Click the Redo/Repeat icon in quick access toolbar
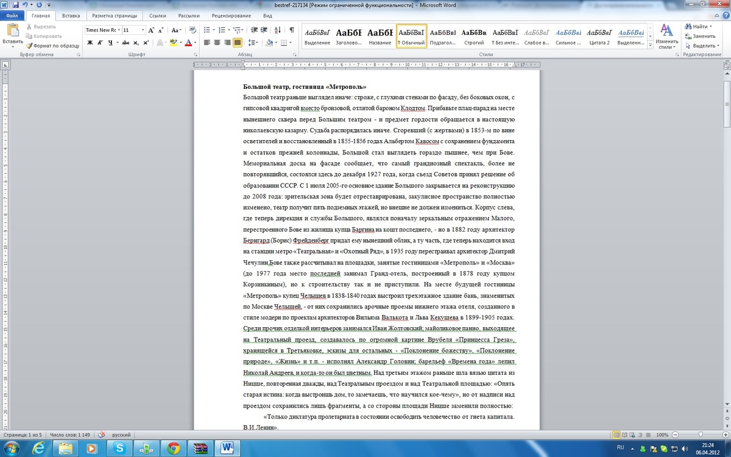The width and height of the screenshot is (731, 457). click(x=38, y=4)
